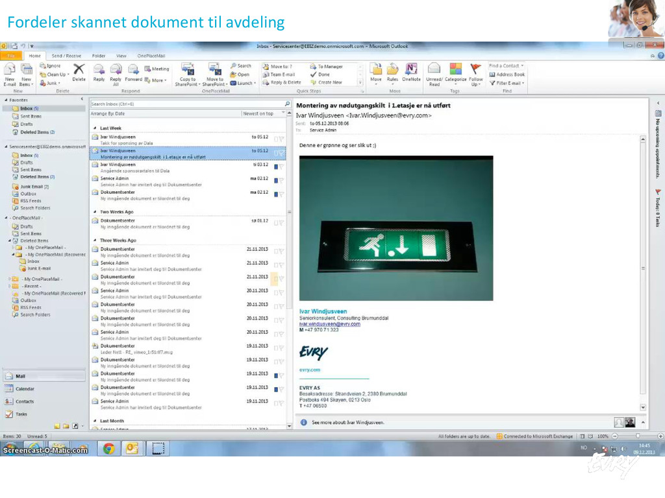Click the Follow Up flag icon
This screenshot has height=498, width=665.
[475, 69]
